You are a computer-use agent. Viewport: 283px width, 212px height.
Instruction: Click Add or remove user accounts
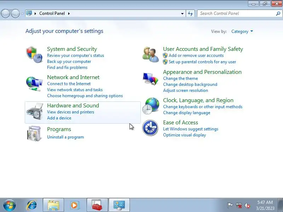pos(196,55)
